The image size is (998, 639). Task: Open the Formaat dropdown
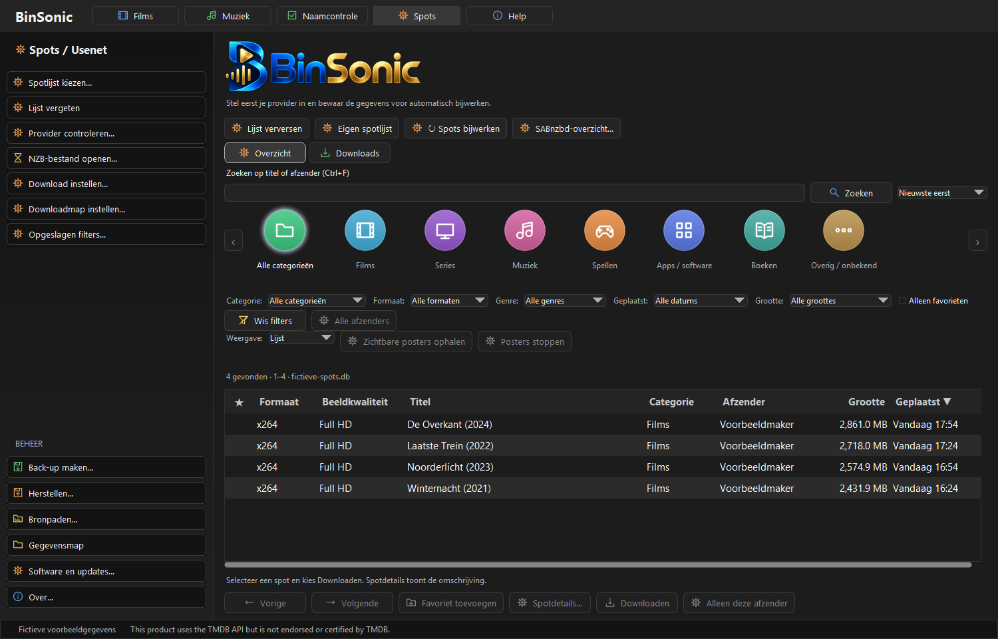coord(449,301)
